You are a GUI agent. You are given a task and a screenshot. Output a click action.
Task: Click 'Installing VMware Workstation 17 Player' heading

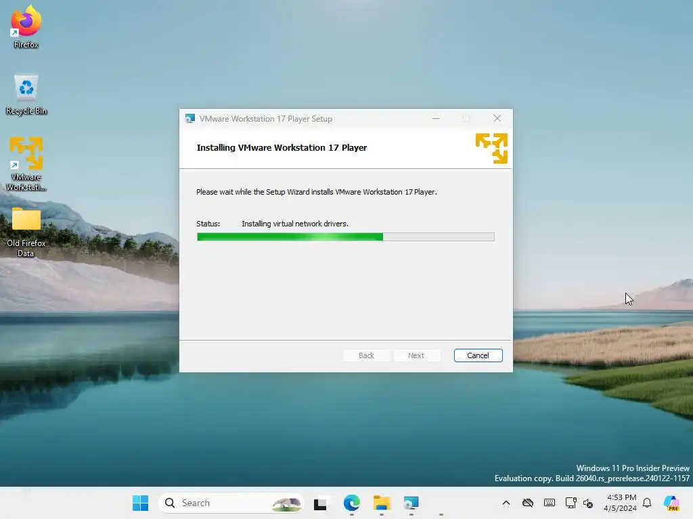tap(282, 148)
